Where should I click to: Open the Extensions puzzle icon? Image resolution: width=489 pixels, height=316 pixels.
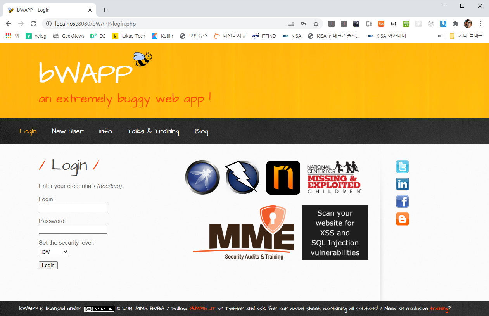(x=456, y=24)
